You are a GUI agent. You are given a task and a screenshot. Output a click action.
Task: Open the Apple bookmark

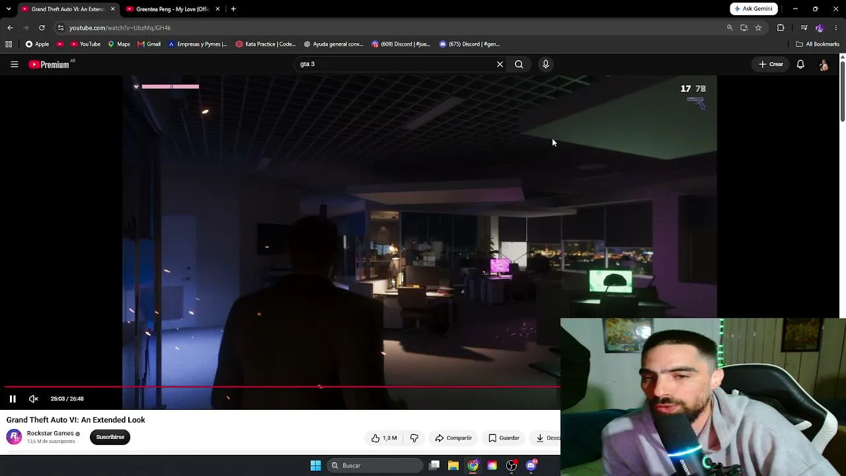pyautogui.click(x=37, y=44)
